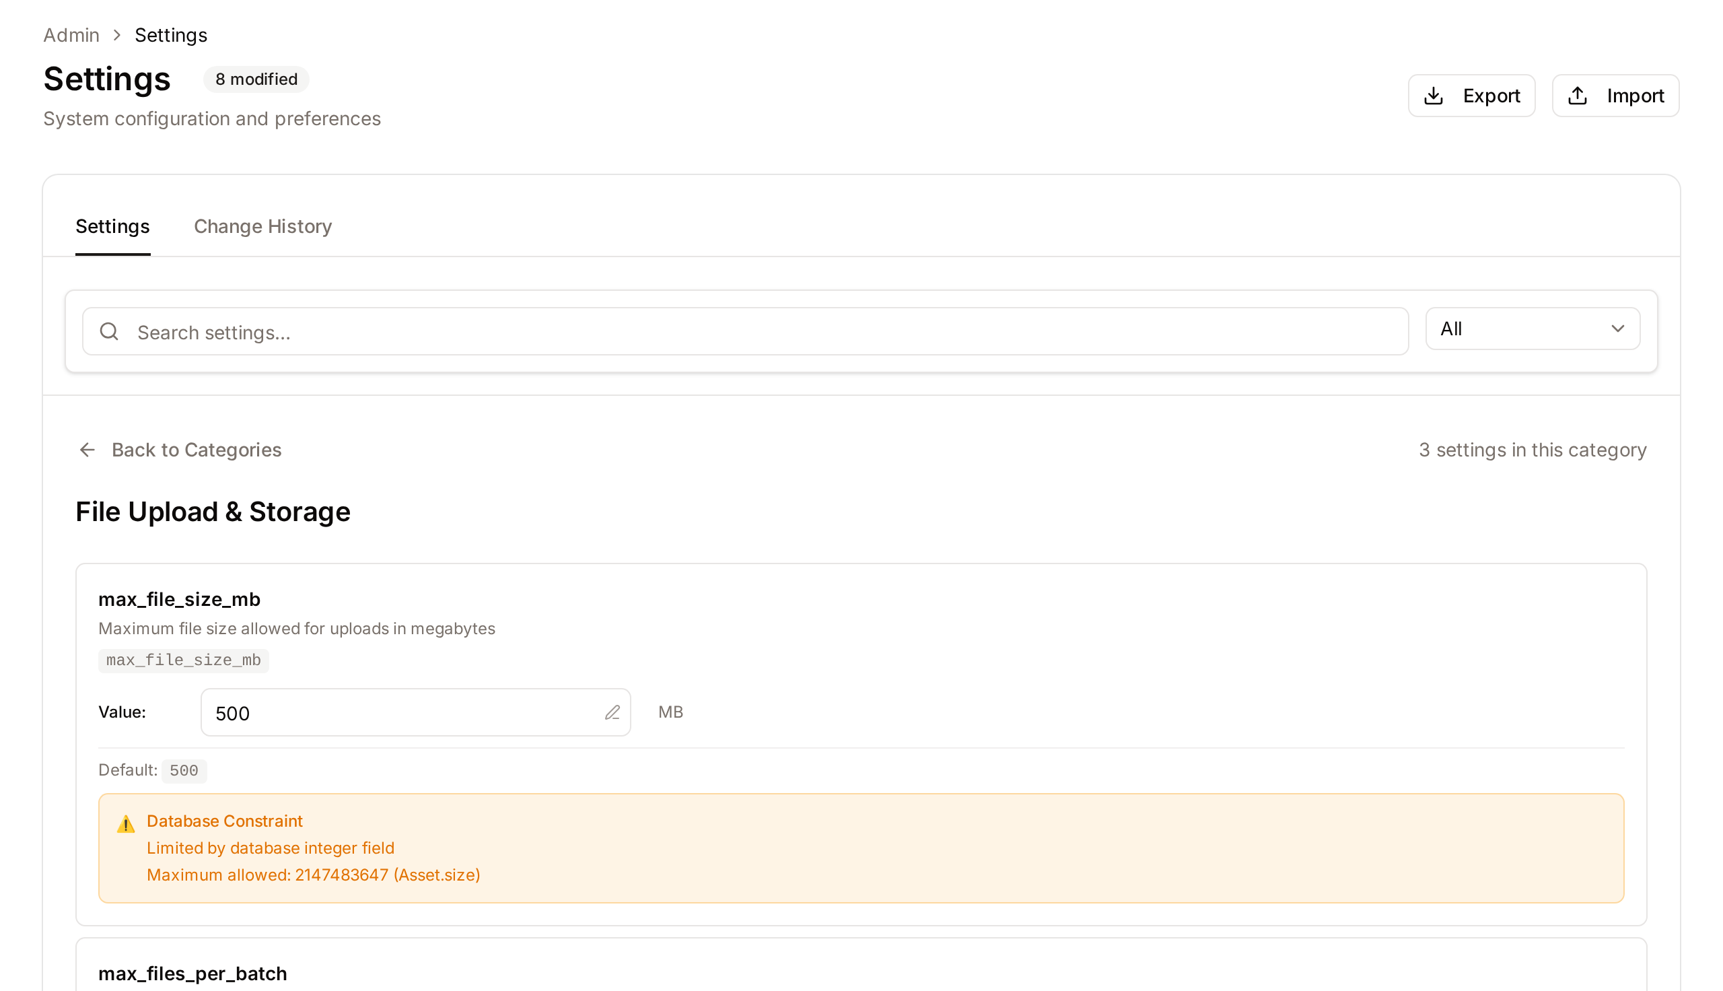
Task: Click the File Upload & Storage heading
Action: click(212, 512)
